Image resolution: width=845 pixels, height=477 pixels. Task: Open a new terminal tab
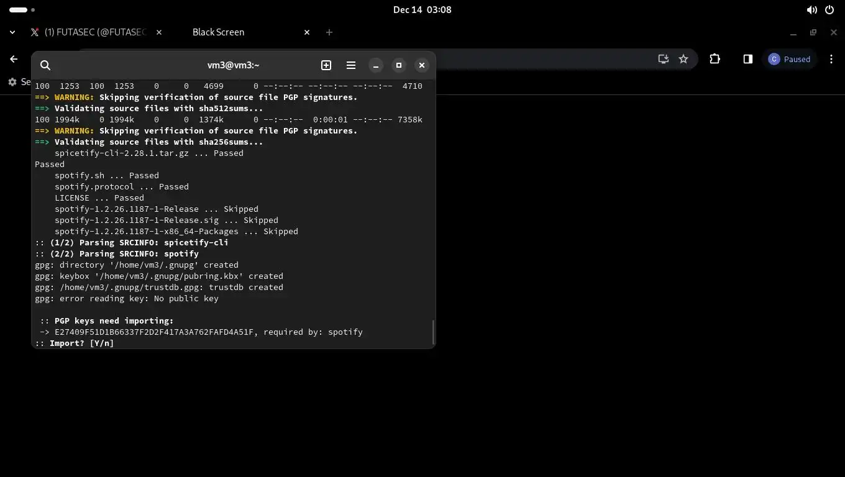pos(326,65)
